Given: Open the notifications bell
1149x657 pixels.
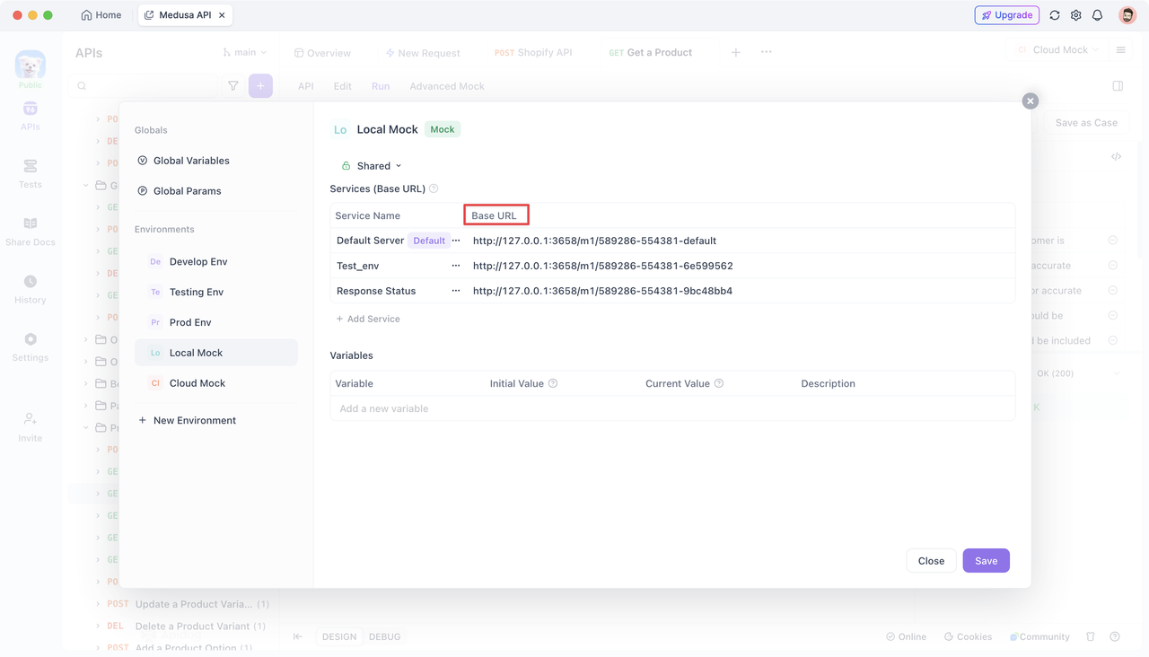Looking at the screenshot, I should click(x=1097, y=15).
